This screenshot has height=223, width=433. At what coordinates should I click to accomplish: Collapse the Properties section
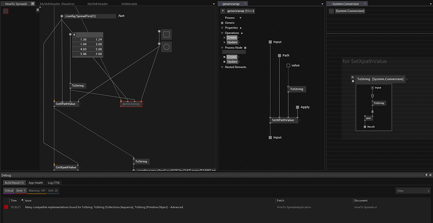[x=222, y=28]
